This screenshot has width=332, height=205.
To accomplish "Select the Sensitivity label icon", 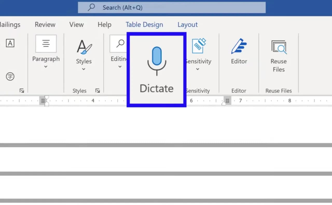I will click(199, 46).
